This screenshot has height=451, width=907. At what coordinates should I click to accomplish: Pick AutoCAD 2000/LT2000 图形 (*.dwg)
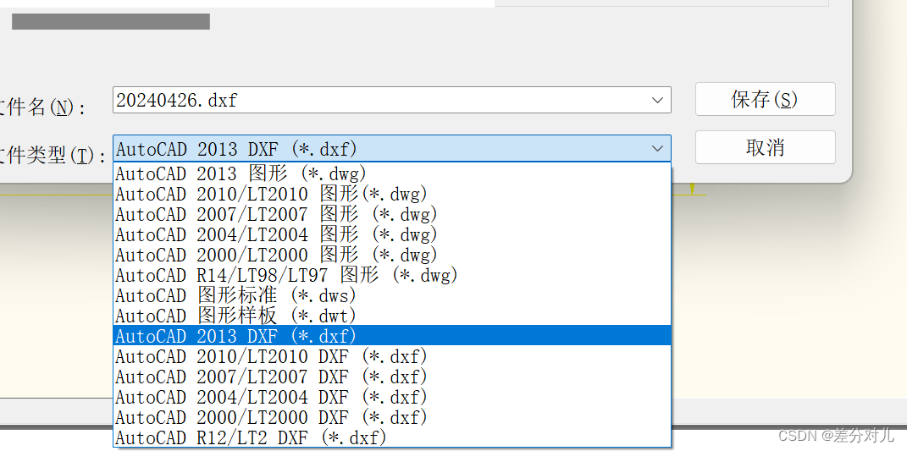(x=392, y=255)
